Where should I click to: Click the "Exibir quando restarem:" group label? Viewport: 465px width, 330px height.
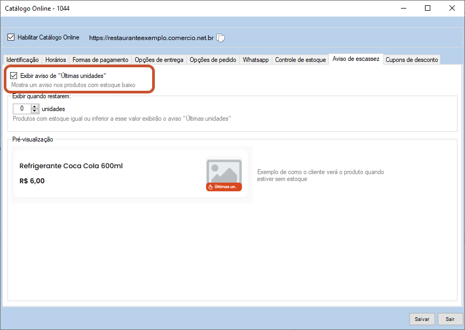pyautogui.click(x=42, y=96)
